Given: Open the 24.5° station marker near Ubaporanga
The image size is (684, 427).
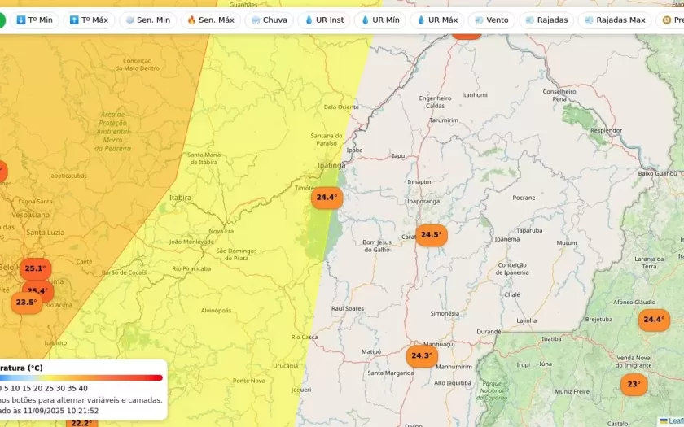Looking at the screenshot, I should coord(431,235).
